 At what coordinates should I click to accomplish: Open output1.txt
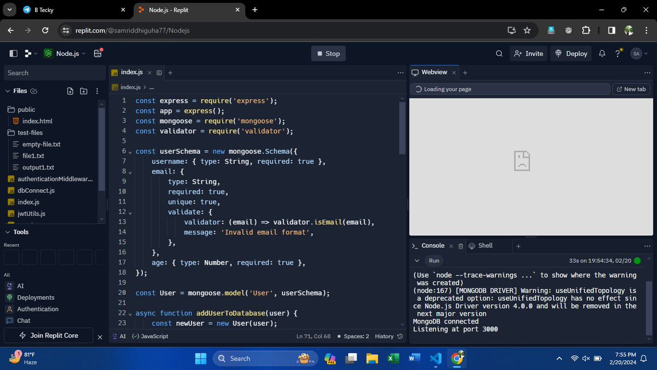coord(38,167)
